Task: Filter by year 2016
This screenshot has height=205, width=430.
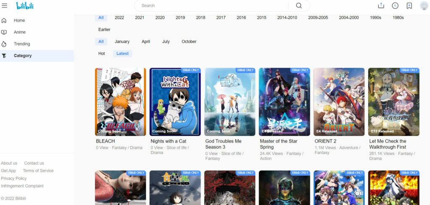Action: (241, 18)
